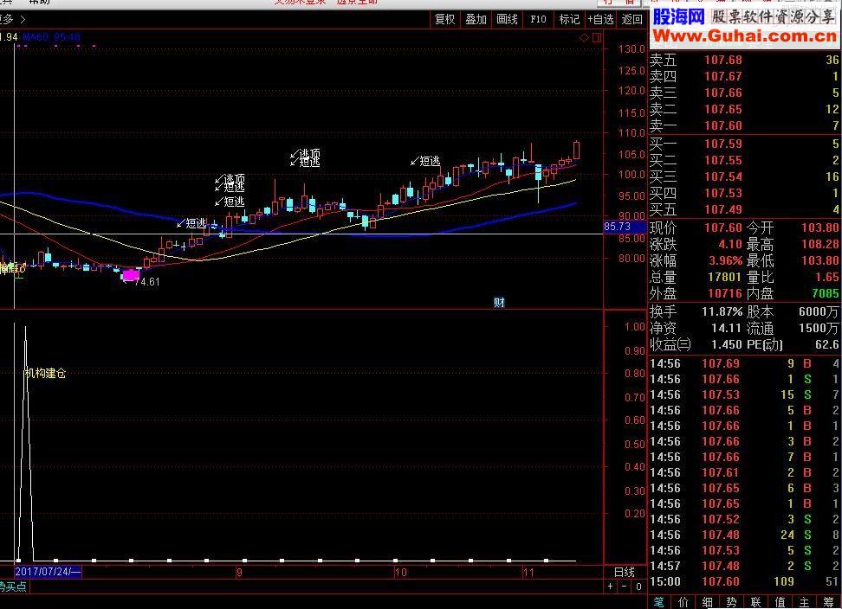
Task: Click the 股海网 logo banner
Action: pyautogui.click(x=678, y=17)
